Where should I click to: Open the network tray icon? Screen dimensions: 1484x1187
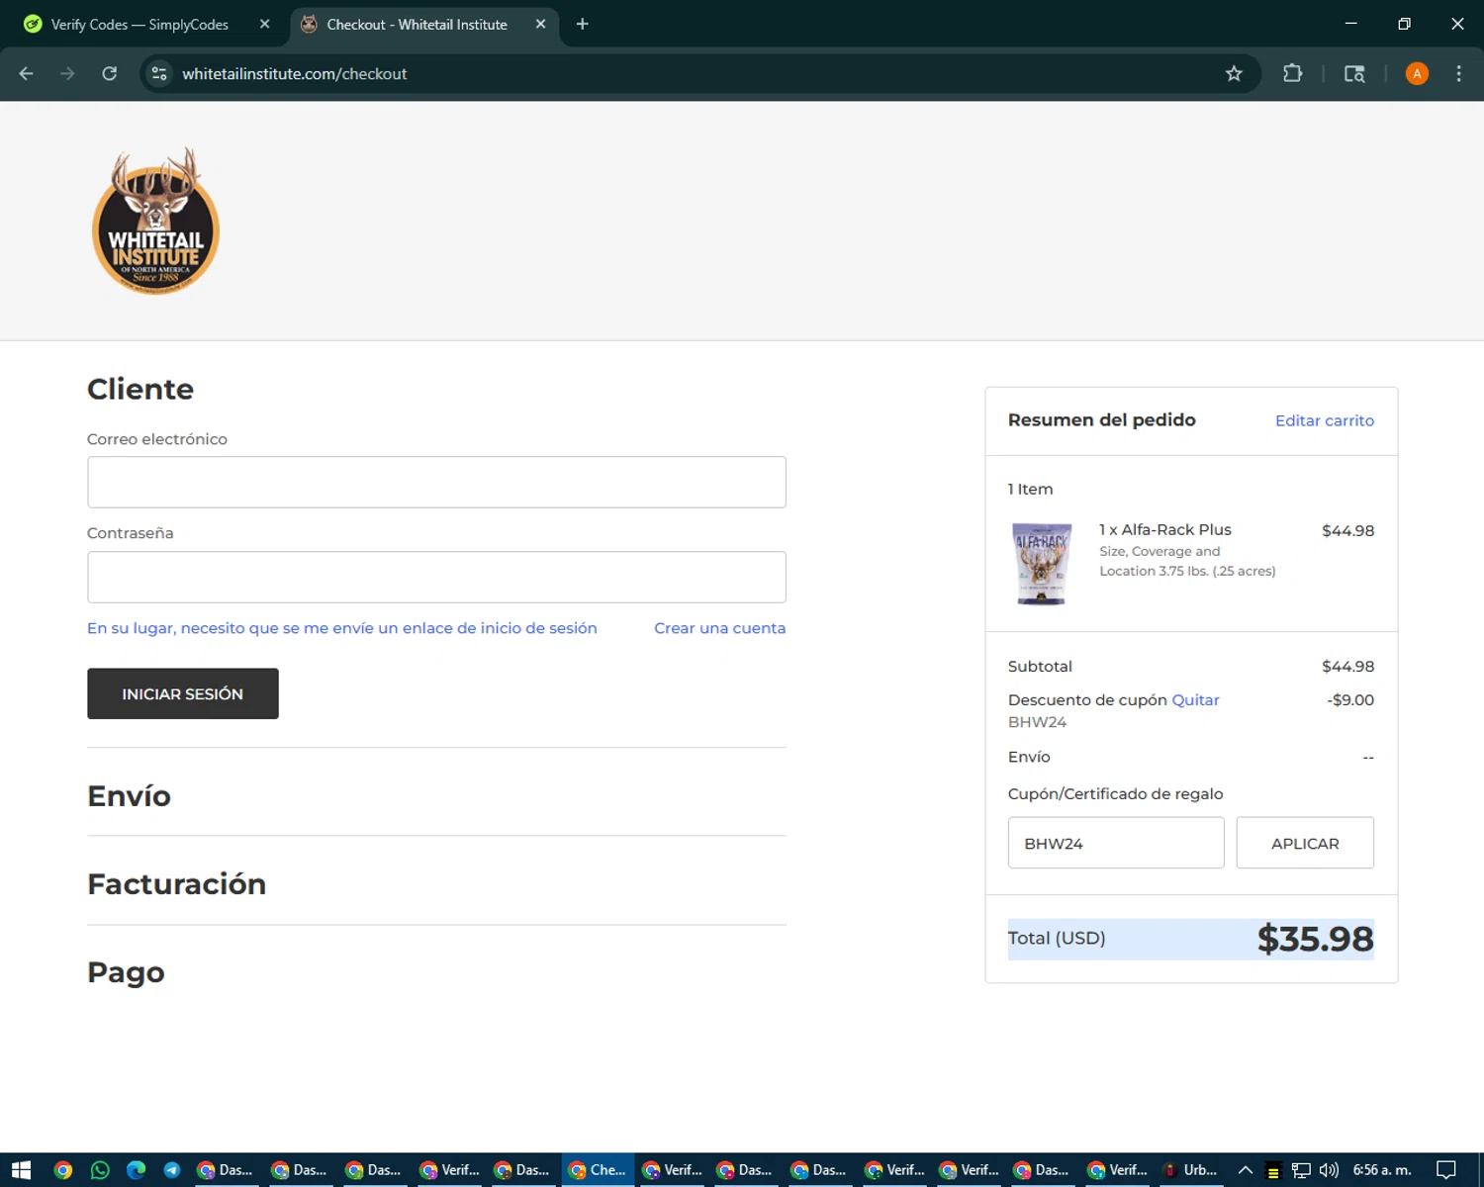tap(1301, 1170)
